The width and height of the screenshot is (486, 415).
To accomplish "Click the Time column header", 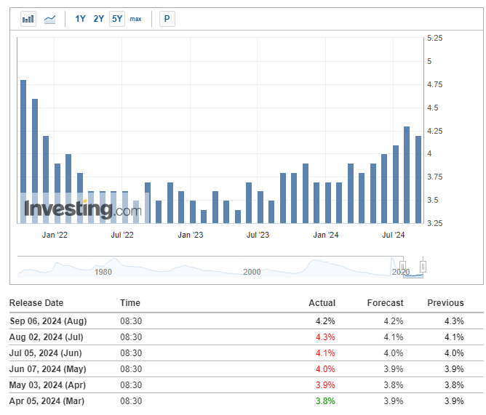I will (x=130, y=303).
